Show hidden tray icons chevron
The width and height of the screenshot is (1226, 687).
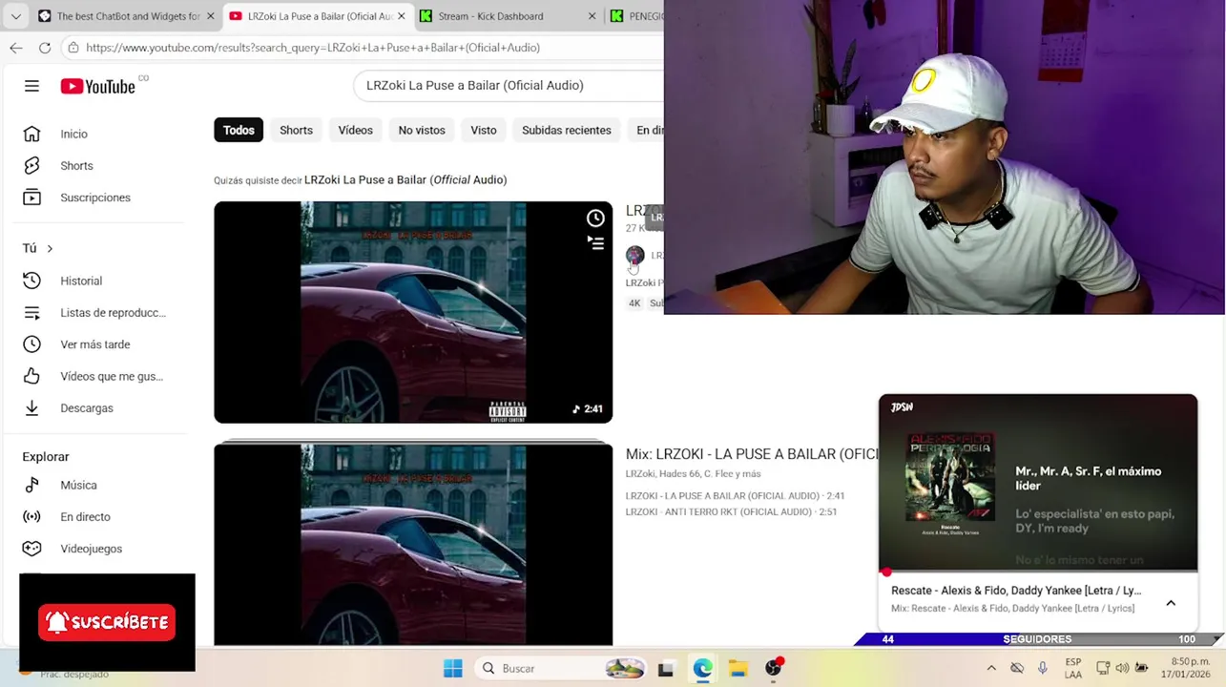coord(991,668)
